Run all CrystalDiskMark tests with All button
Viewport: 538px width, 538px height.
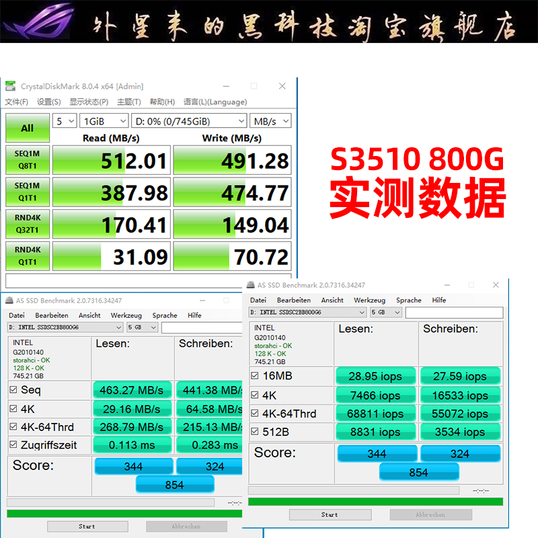point(28,128)
